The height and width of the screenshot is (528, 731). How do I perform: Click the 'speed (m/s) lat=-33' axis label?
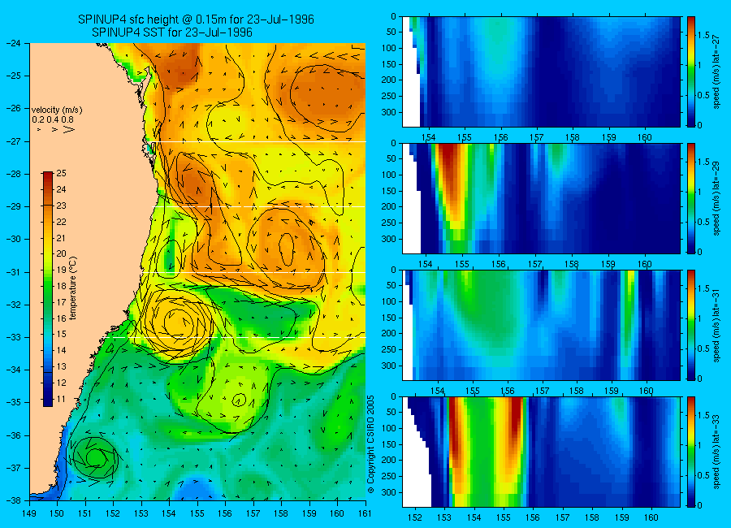(x=717, y=452)
